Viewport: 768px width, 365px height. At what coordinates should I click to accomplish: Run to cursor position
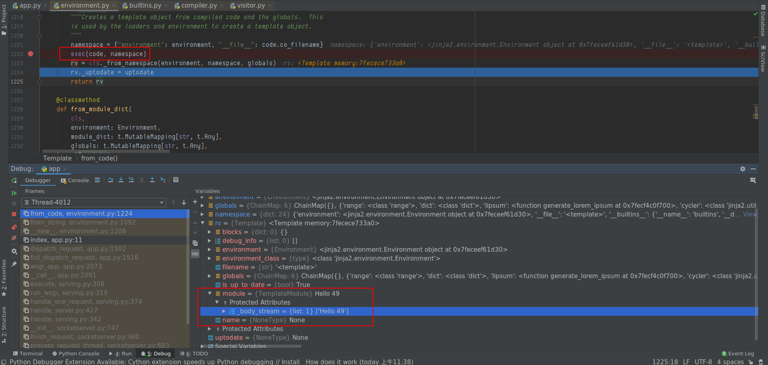[163, 180]
